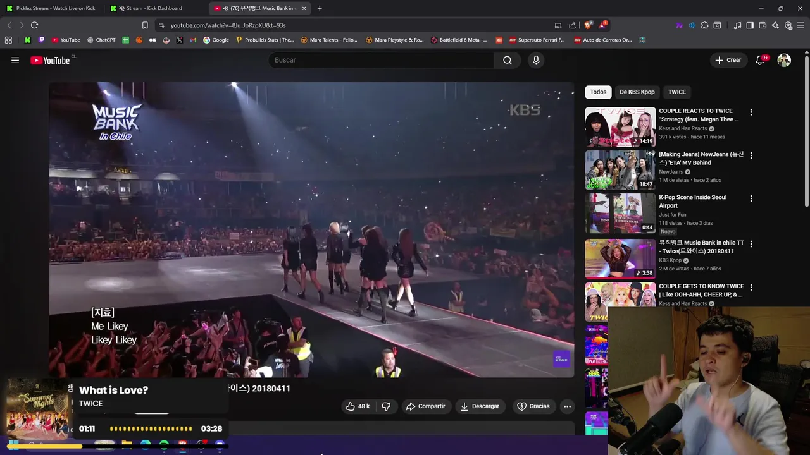This screenshot has width=810, height=455.
Task: Open Brave Leo AI sparkle icon
Action: point(775,25)
